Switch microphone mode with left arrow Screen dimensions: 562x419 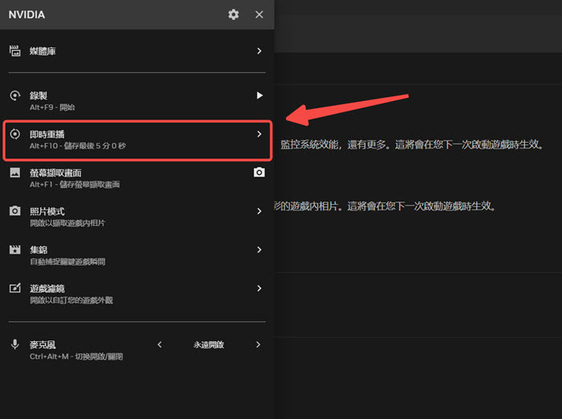click(x=160, y=344)
